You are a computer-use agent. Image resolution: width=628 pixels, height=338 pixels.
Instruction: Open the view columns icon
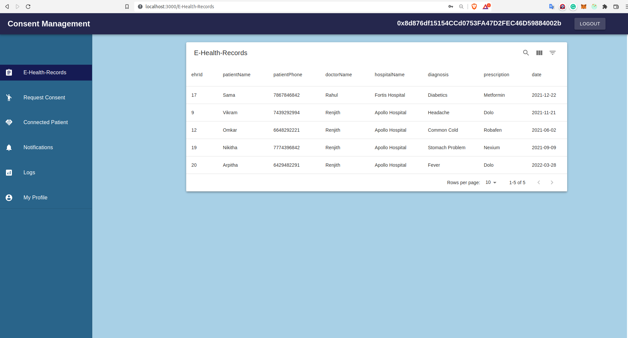(x=539, y=53)
